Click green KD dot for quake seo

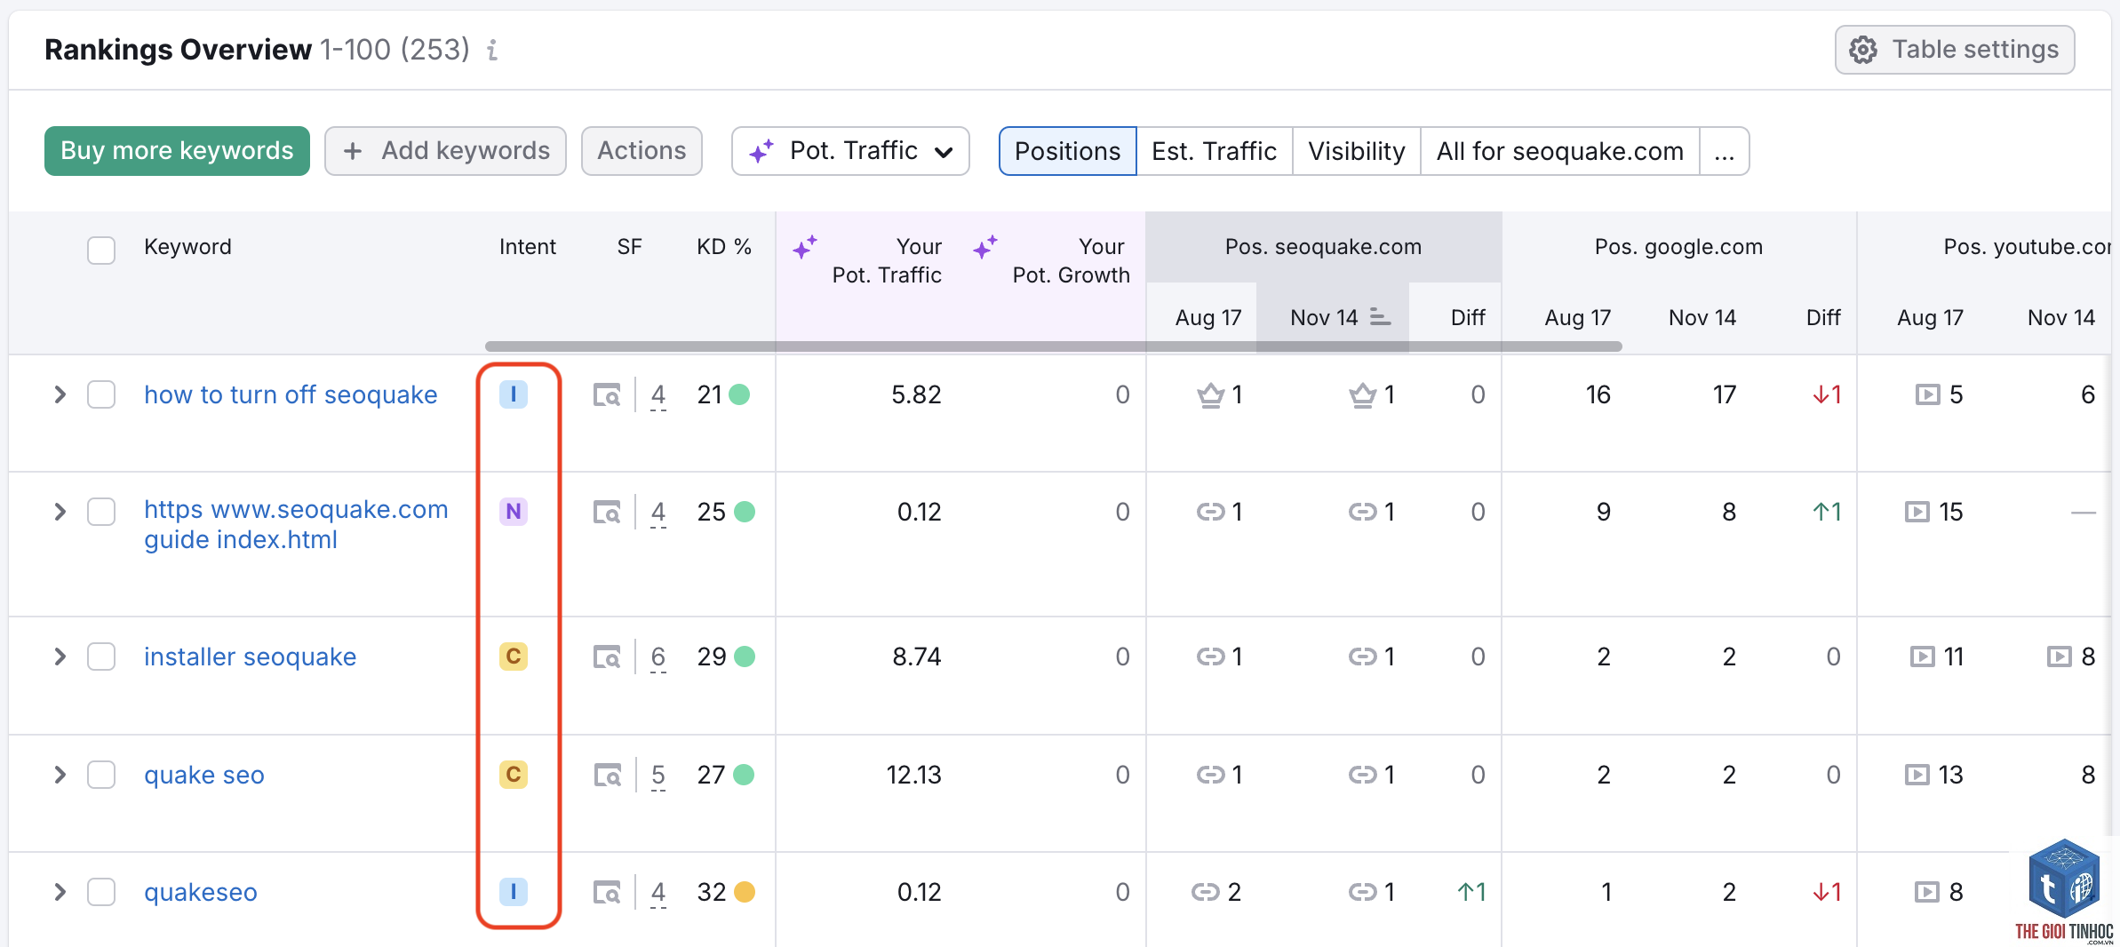pyautogui.click(x=745, y=775)
